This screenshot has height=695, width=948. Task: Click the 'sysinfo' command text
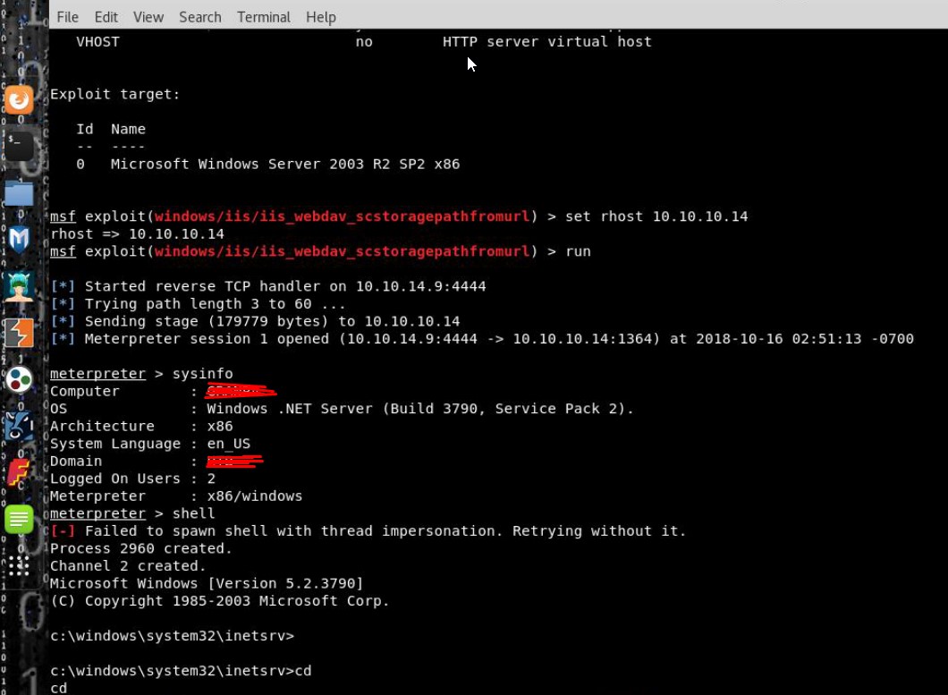tap(202, 374)
